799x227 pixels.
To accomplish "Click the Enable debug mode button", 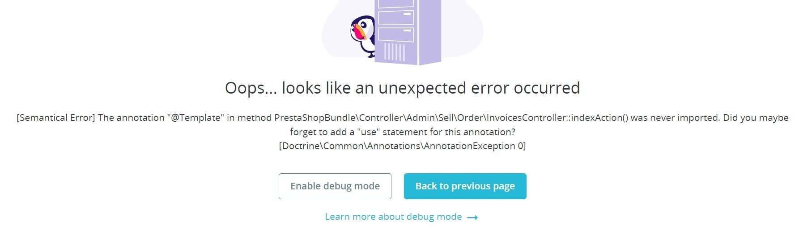I will click(335, 186).
